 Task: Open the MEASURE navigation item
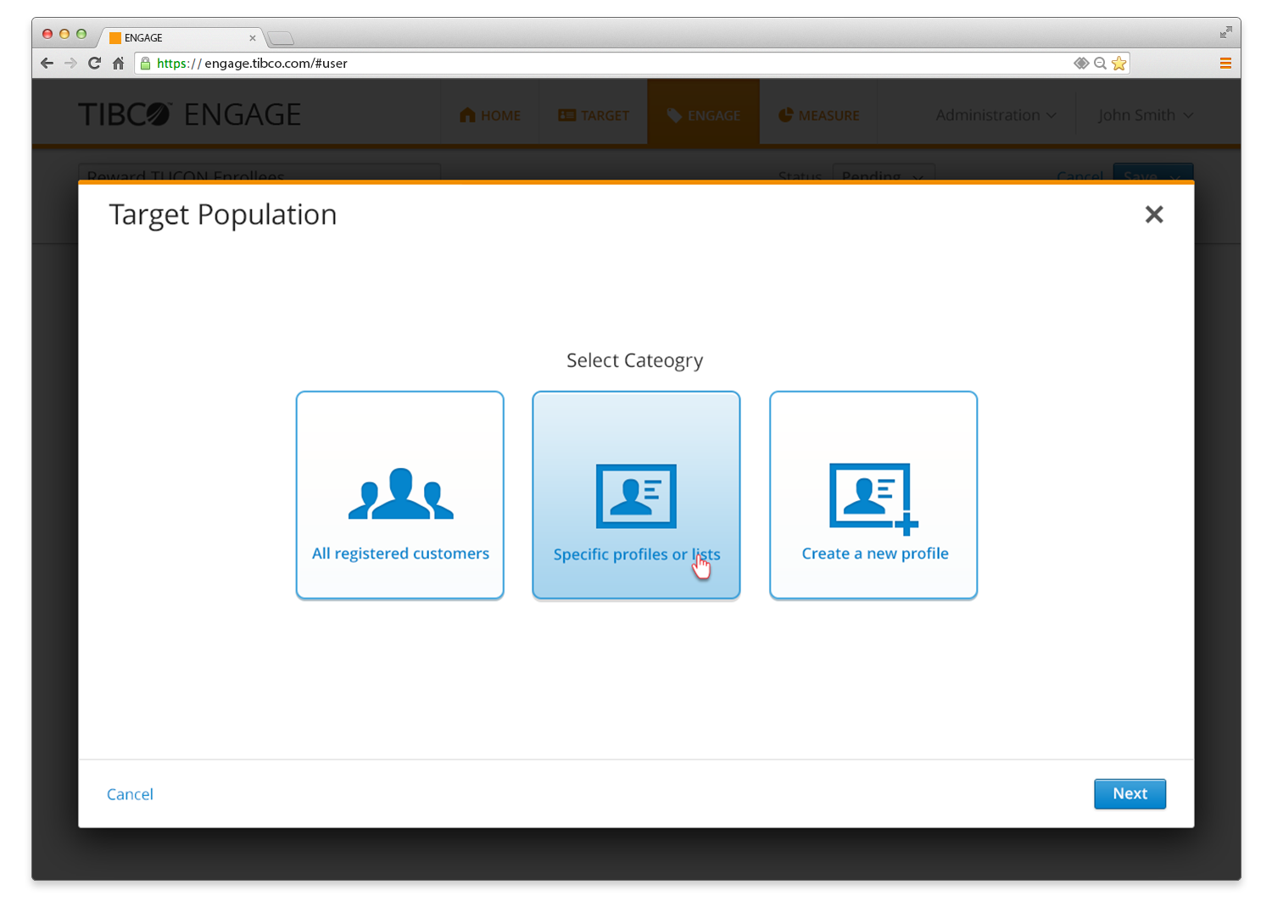coord(819,115)
